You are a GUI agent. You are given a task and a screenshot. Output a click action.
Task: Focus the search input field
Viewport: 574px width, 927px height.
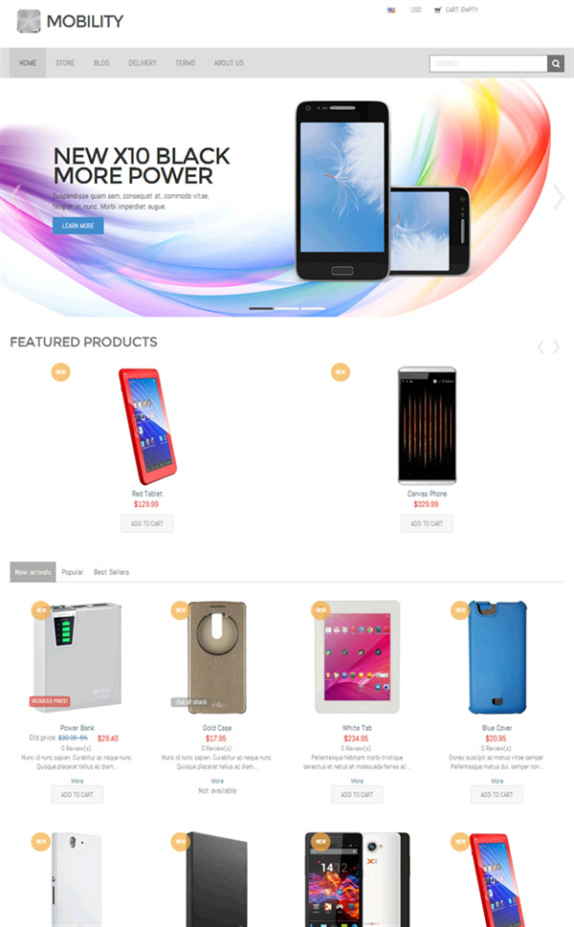point(488,63)
